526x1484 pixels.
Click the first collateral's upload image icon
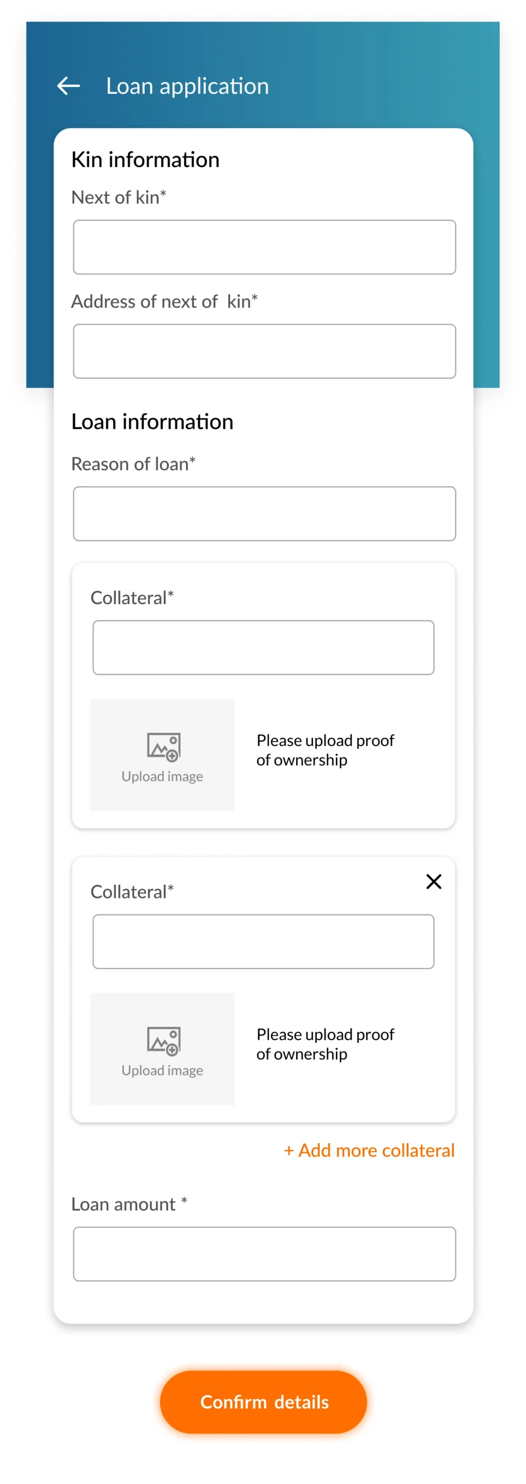(163, 745)
